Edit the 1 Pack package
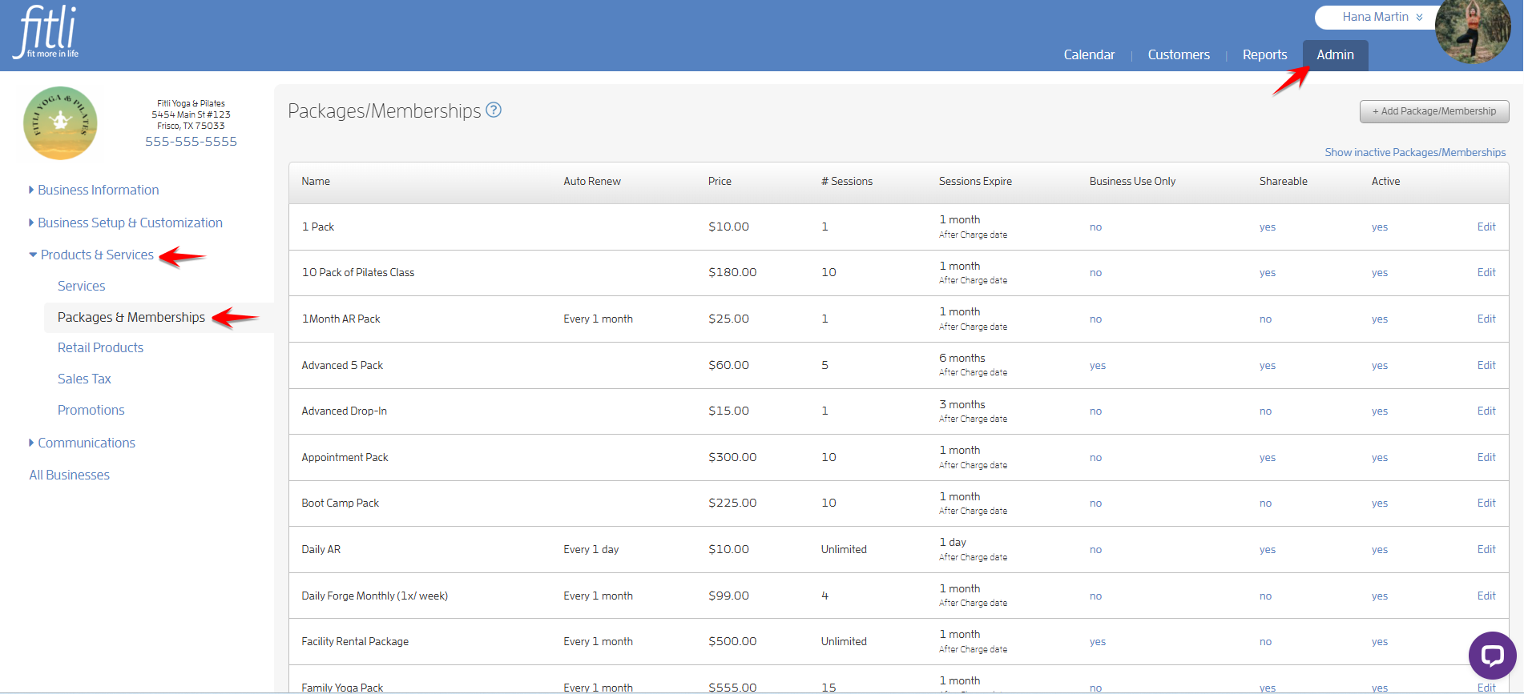This screenshot has width=1524, height=694. click(1486, 227)
